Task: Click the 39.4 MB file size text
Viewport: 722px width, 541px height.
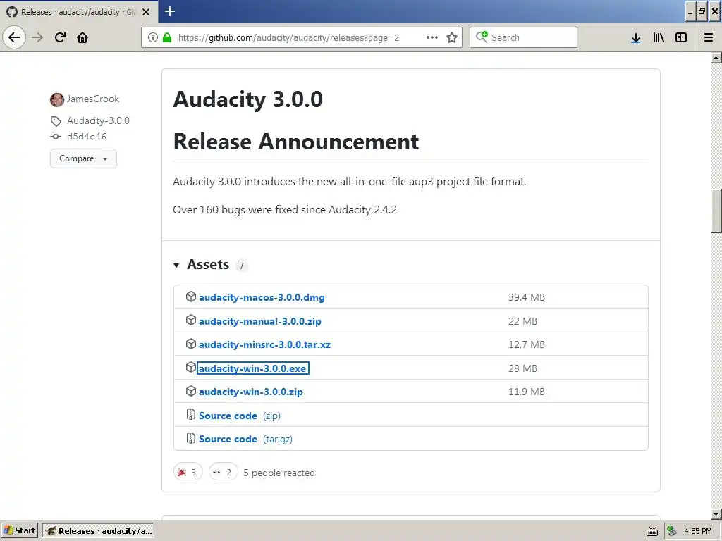Action: click(x=526, y=298)
